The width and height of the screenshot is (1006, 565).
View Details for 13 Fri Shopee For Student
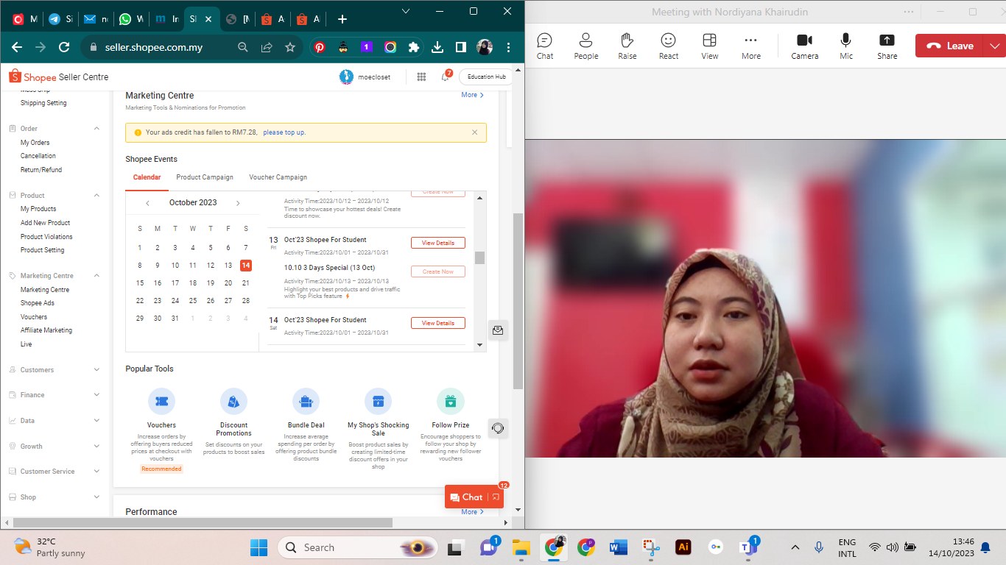click(438, 243)
